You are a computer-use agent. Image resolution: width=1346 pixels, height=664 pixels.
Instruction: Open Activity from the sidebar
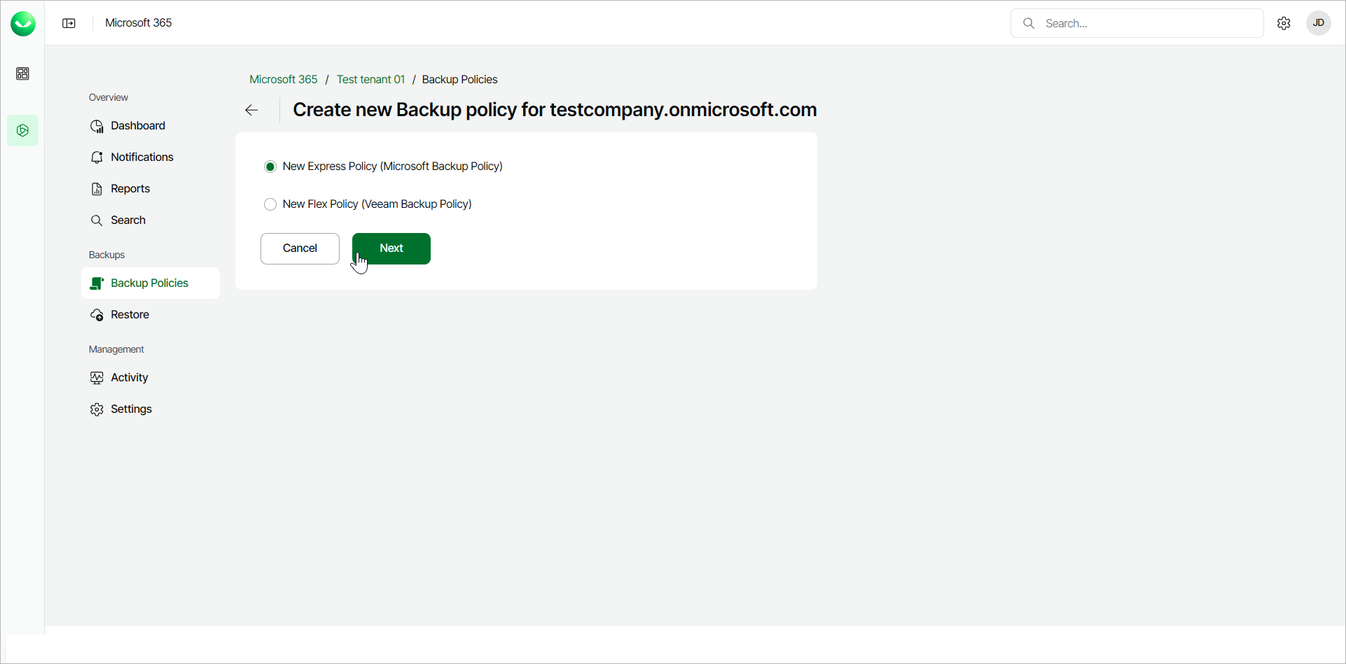point(151,378)
